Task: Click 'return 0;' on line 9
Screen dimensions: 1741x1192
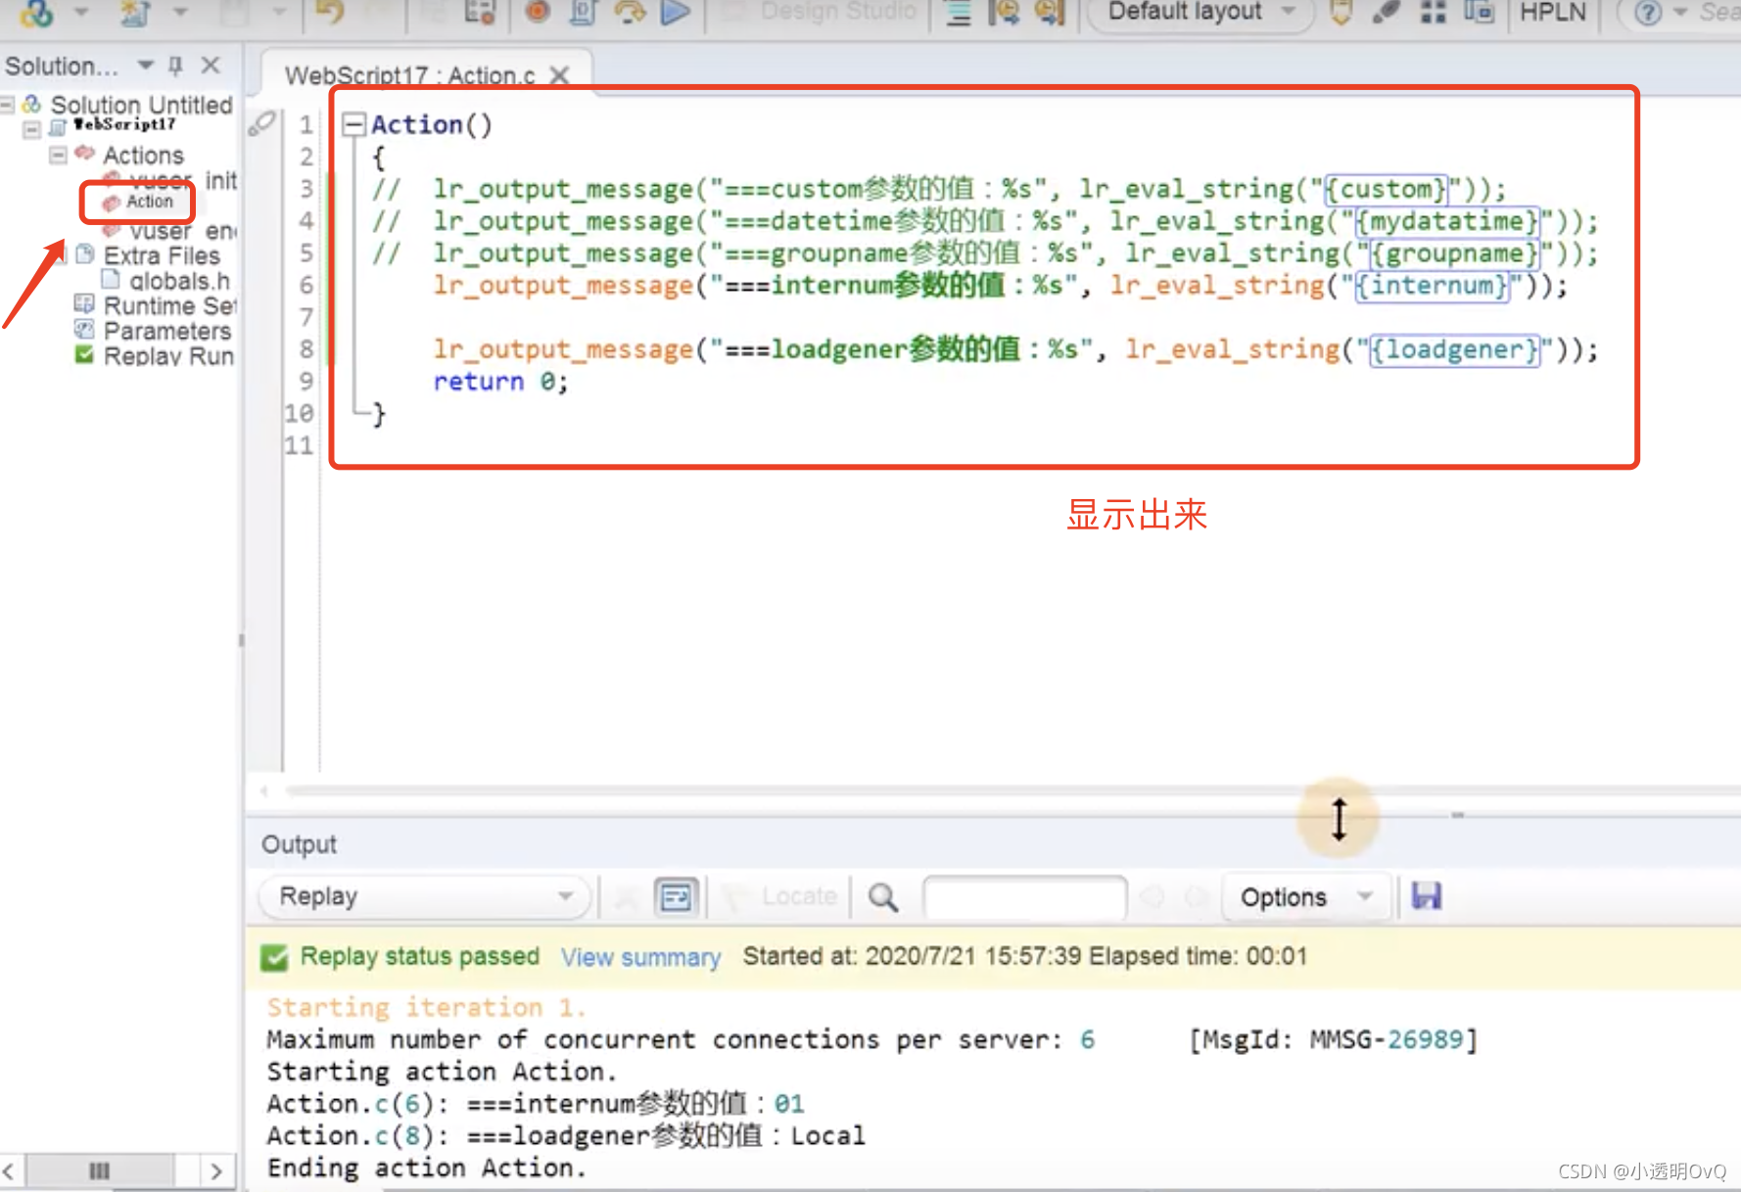Action: [499, 382]
